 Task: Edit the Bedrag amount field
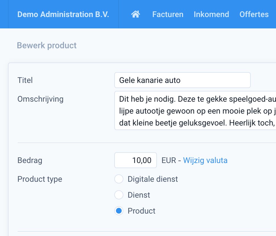click(136, 160)
